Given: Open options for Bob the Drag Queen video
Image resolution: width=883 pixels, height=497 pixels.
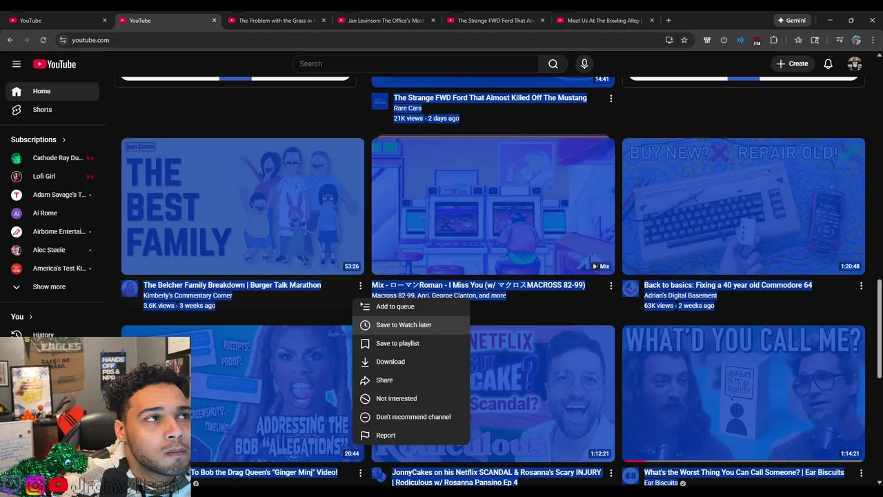Looking at the screenshot, I should (360, 473).
